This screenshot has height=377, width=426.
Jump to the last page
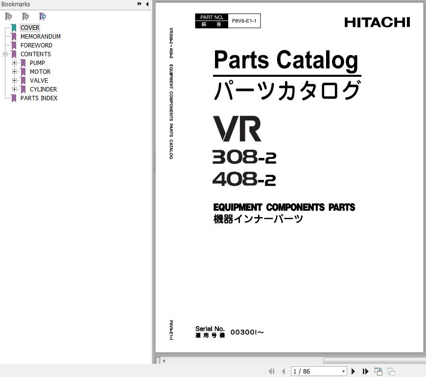(366, 371)
